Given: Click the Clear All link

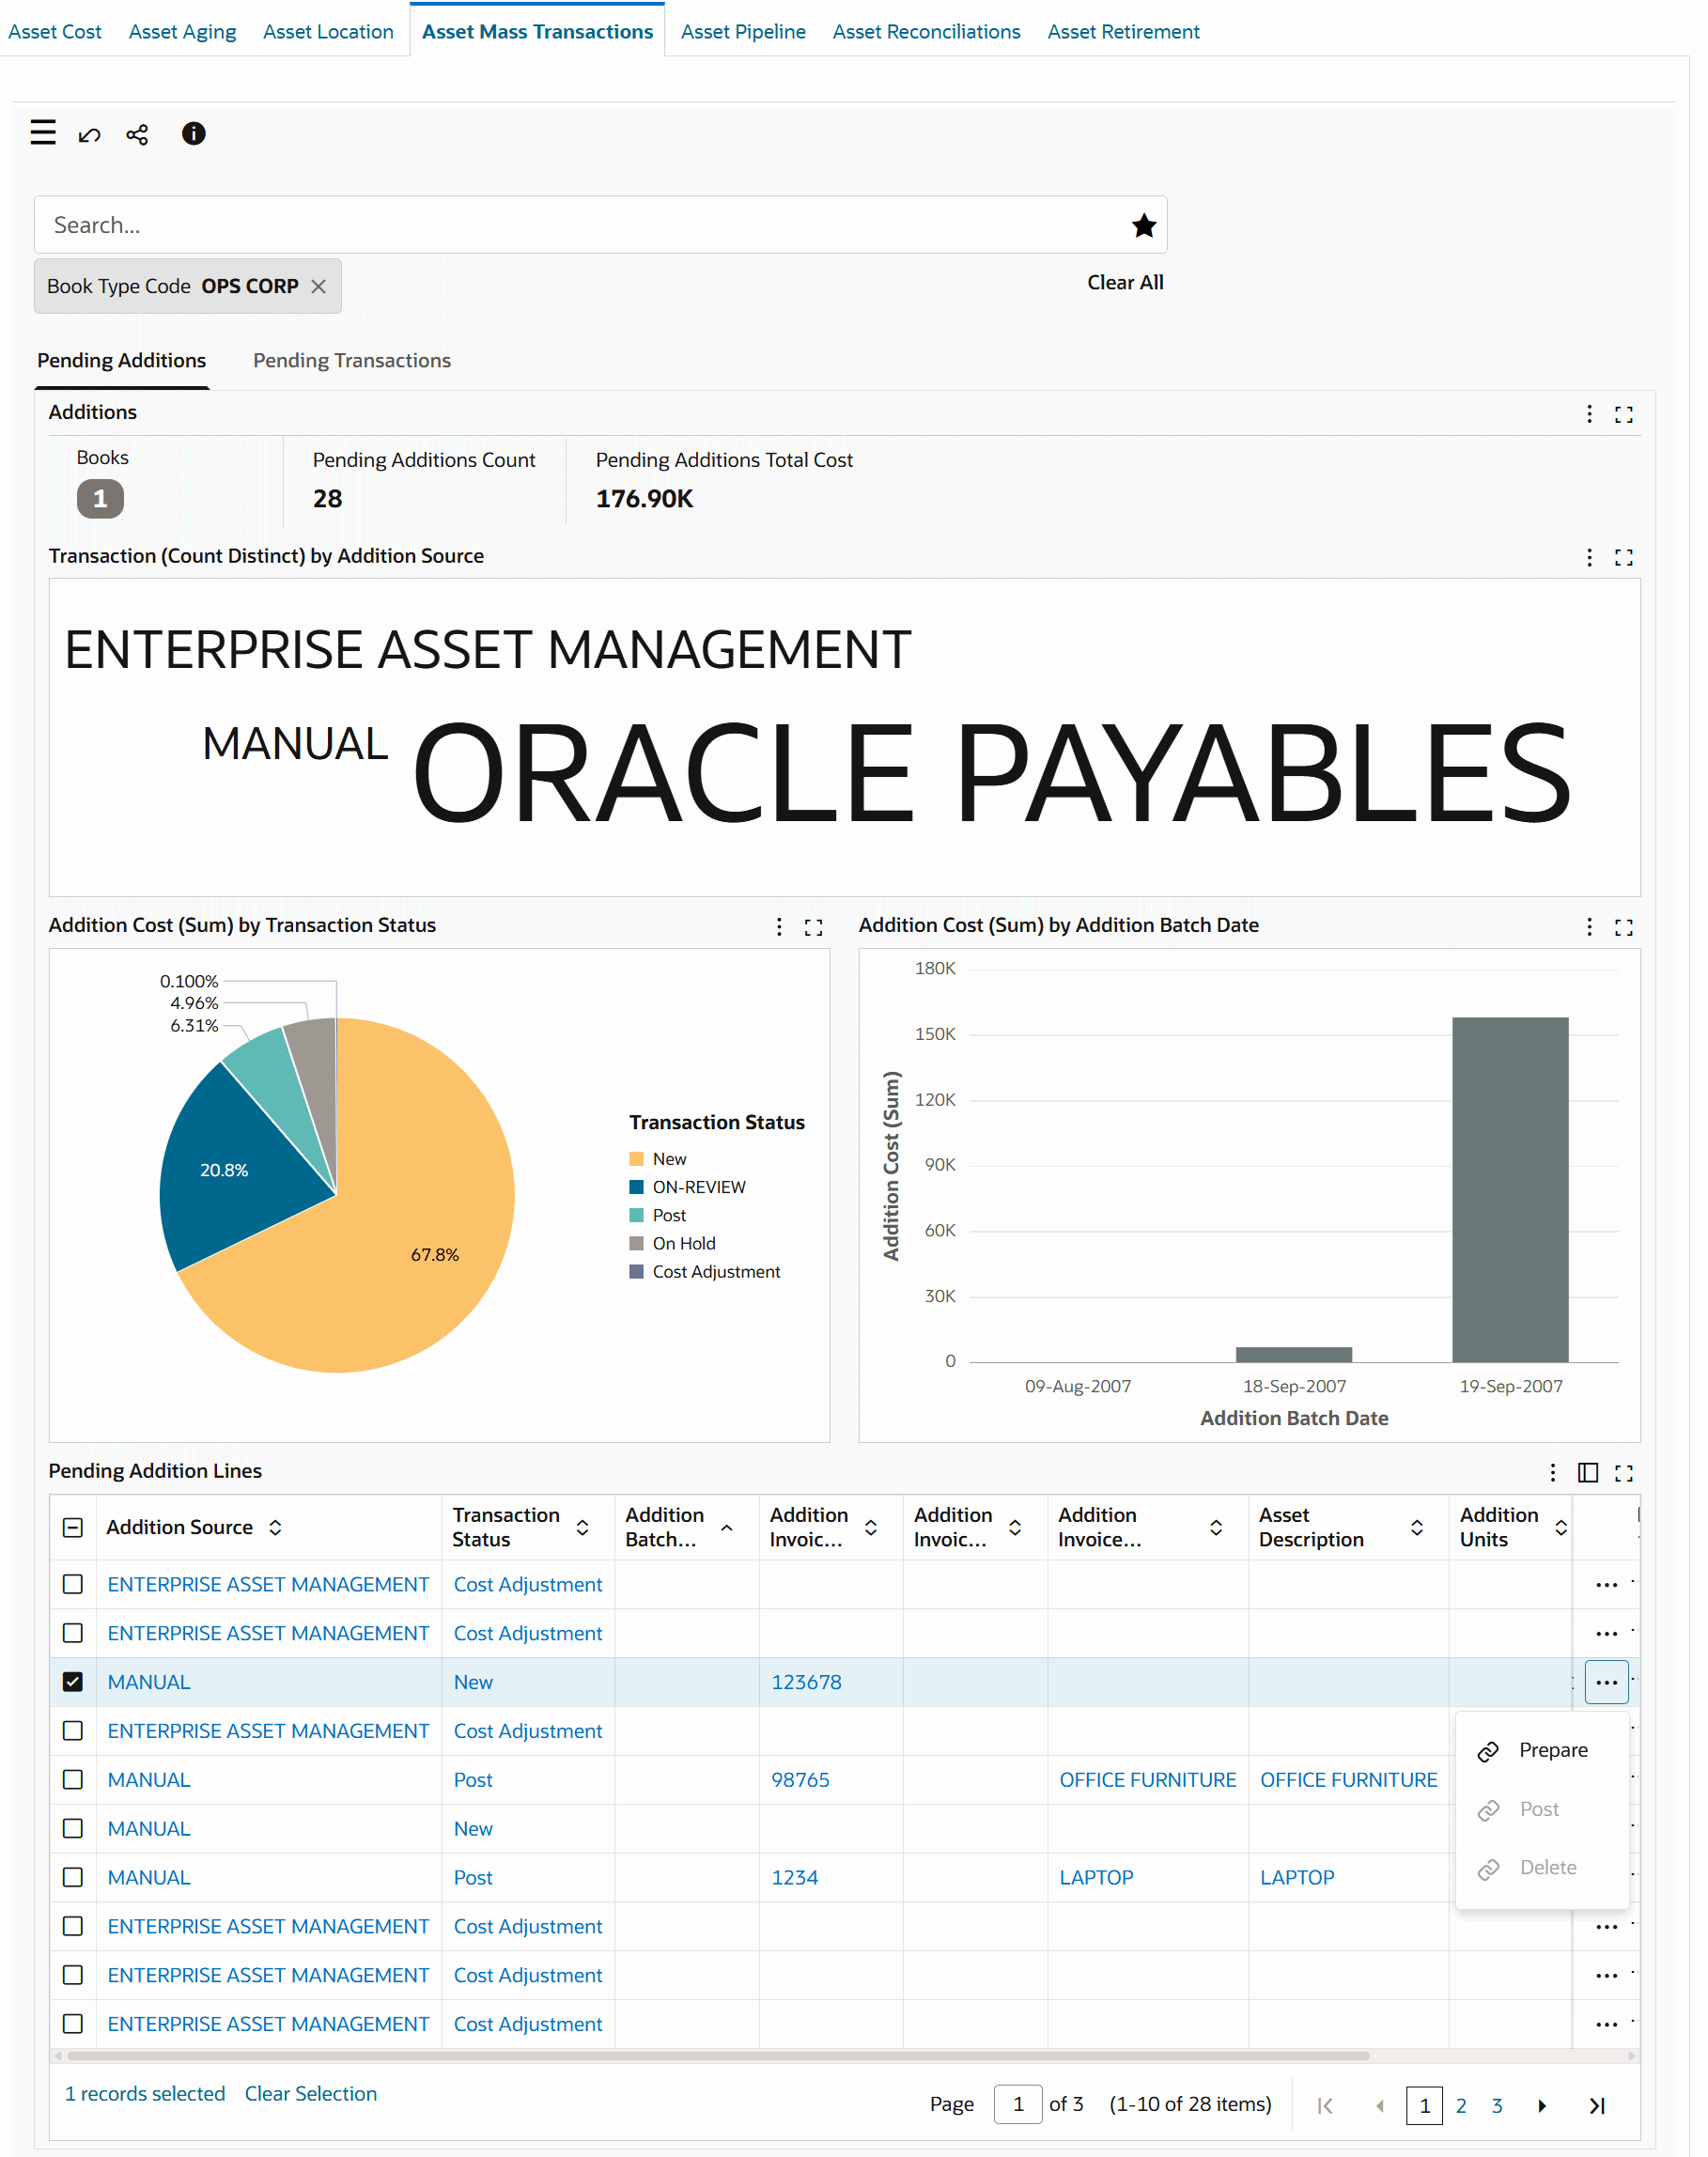Looking at the screenshot, I should point(1126,283).
